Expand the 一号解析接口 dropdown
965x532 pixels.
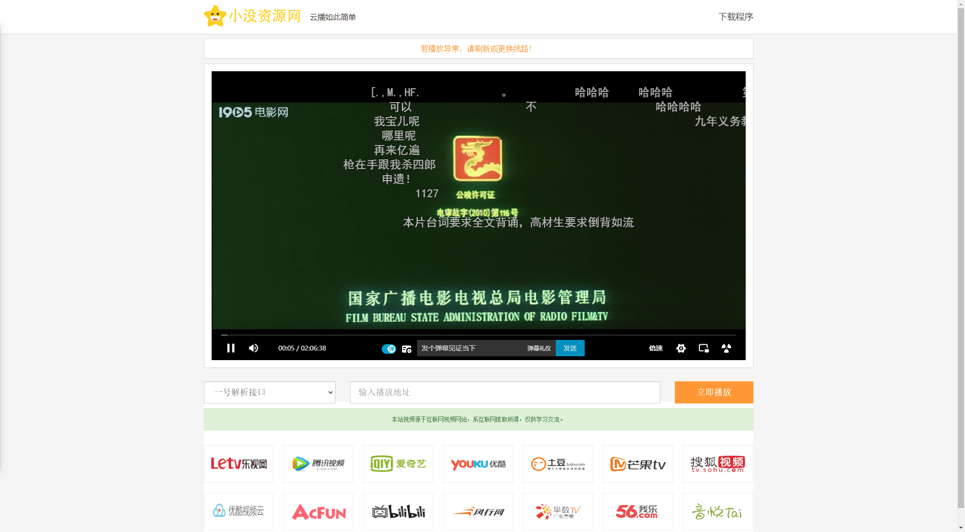(x=269, y=392)
